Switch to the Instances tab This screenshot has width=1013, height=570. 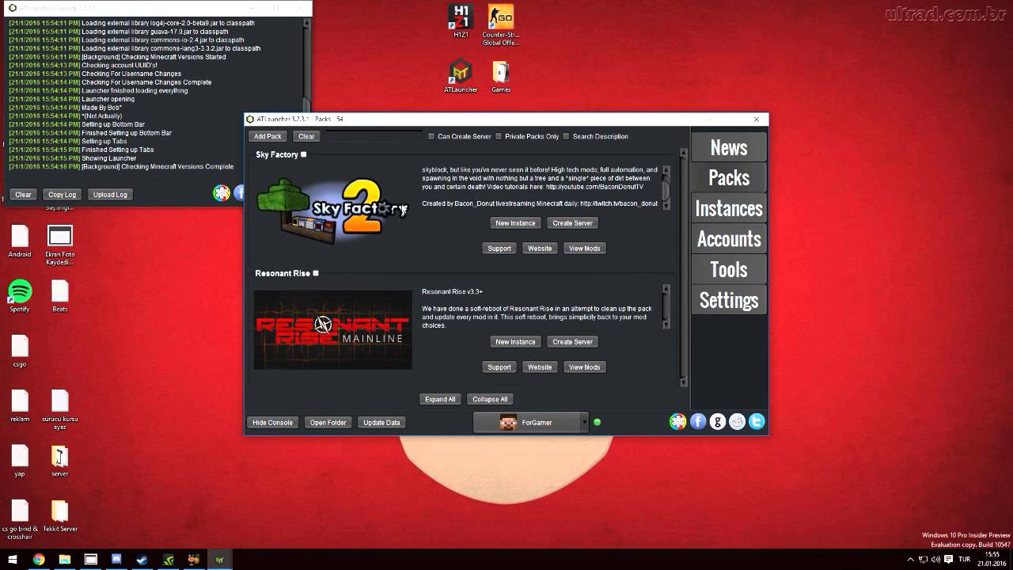click(729, 208)
